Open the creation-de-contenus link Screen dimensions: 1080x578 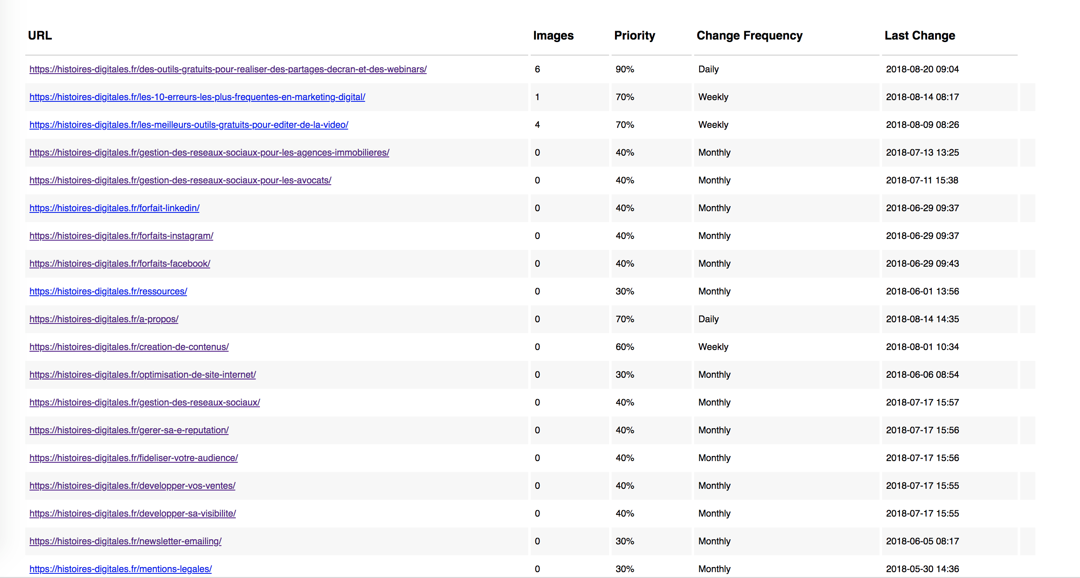[129, 347]
